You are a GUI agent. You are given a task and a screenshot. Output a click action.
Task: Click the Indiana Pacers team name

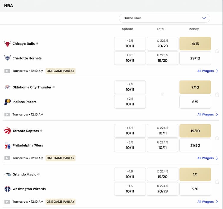click(24, 102)
